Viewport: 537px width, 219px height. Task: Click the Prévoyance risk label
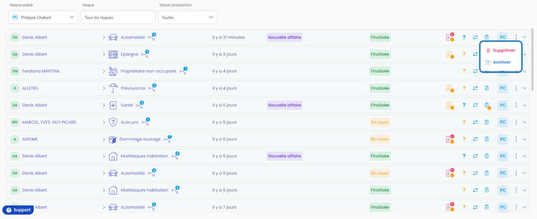coord(133,88)
